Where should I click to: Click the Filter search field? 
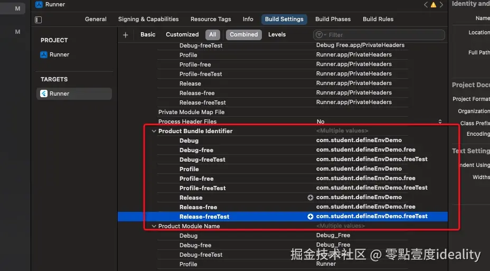[379, 35]
